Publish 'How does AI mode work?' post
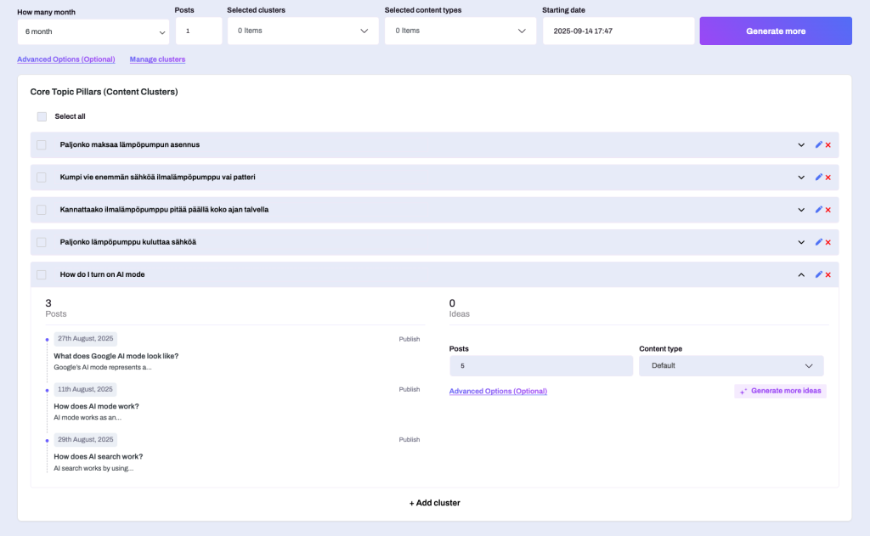Screen dimensions: 870x536 click(x=410, y=390)
